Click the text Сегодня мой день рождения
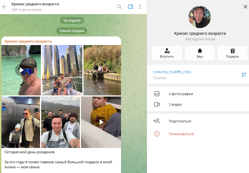Image resolution: width=249 pixels, height=173 pixels. coord(30,152)
